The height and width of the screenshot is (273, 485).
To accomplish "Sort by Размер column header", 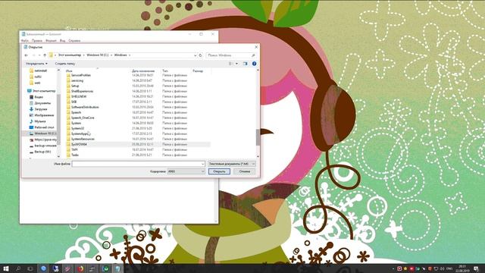I will click(198, 71).
